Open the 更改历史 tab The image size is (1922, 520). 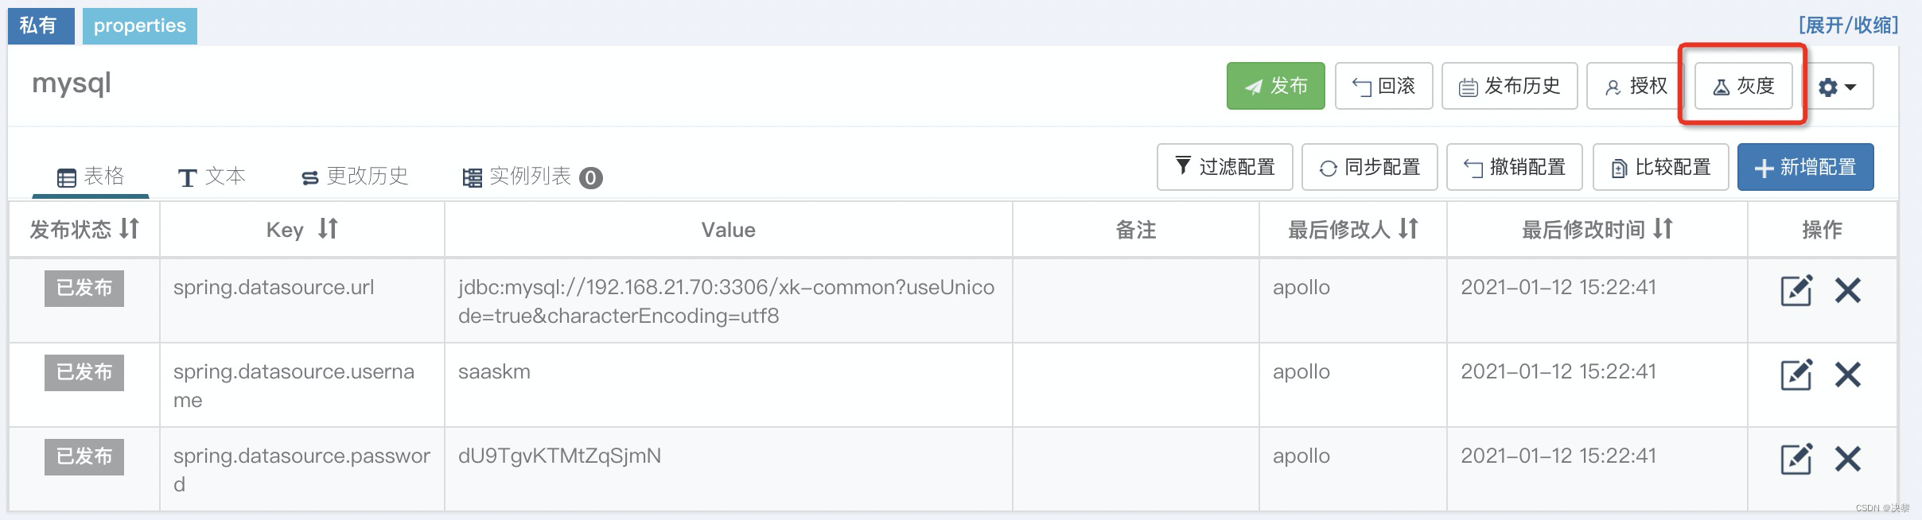coord(355,176)
